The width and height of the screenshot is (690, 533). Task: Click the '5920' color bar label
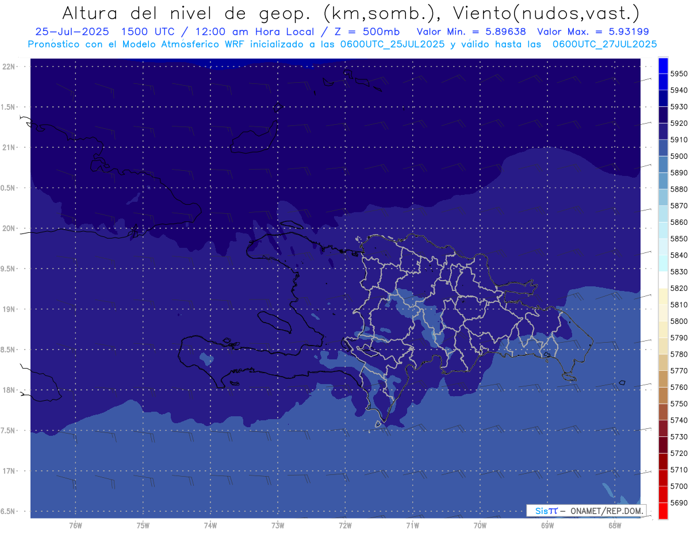(678, 123)
